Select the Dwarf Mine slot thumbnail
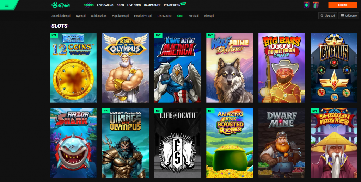Viewport: 361px width, 182px height. click(x=282, y=143)
